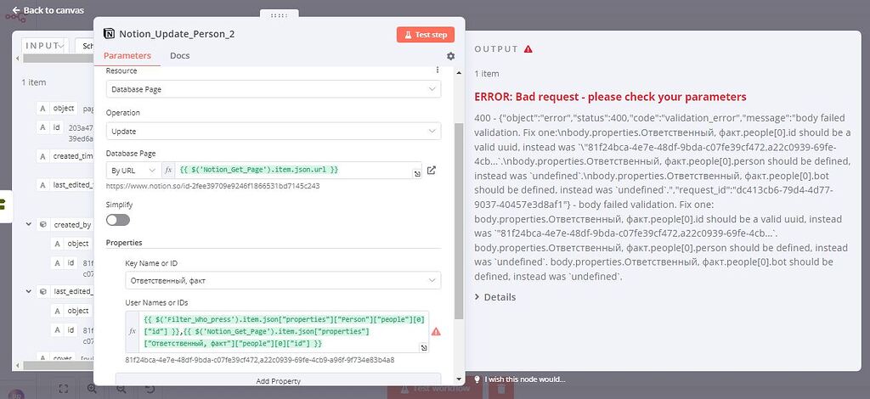The height and width of the screenshot is (399, 870).
Task: Click the output error warning triangle
Action: [528, 49]
